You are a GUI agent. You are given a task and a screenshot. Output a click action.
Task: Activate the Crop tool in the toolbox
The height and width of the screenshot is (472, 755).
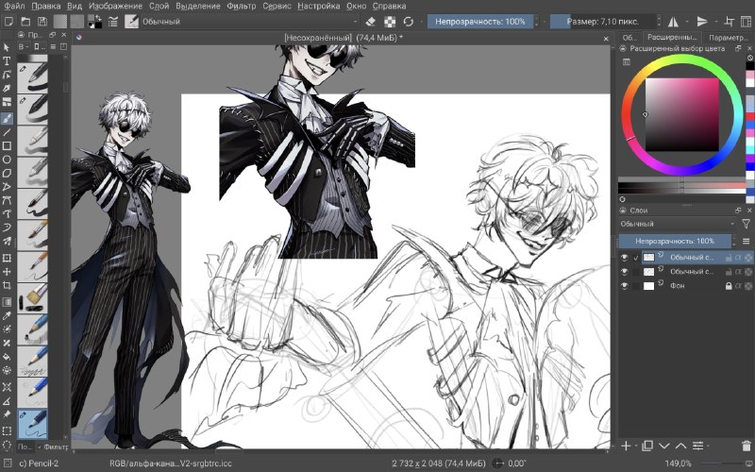pos(7,285)
